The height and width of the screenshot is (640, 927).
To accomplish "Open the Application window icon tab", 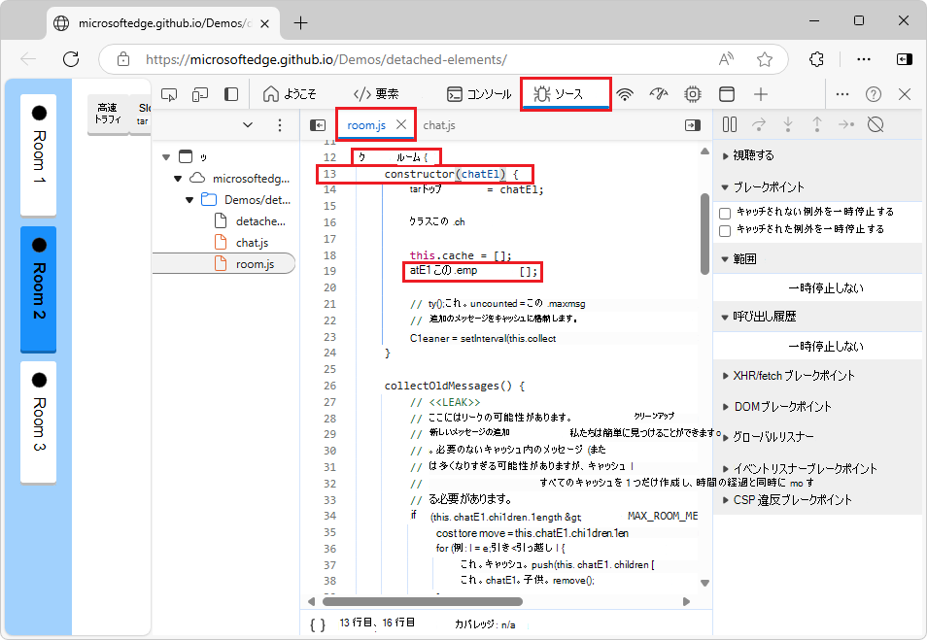I will click(x=727, y=94).
